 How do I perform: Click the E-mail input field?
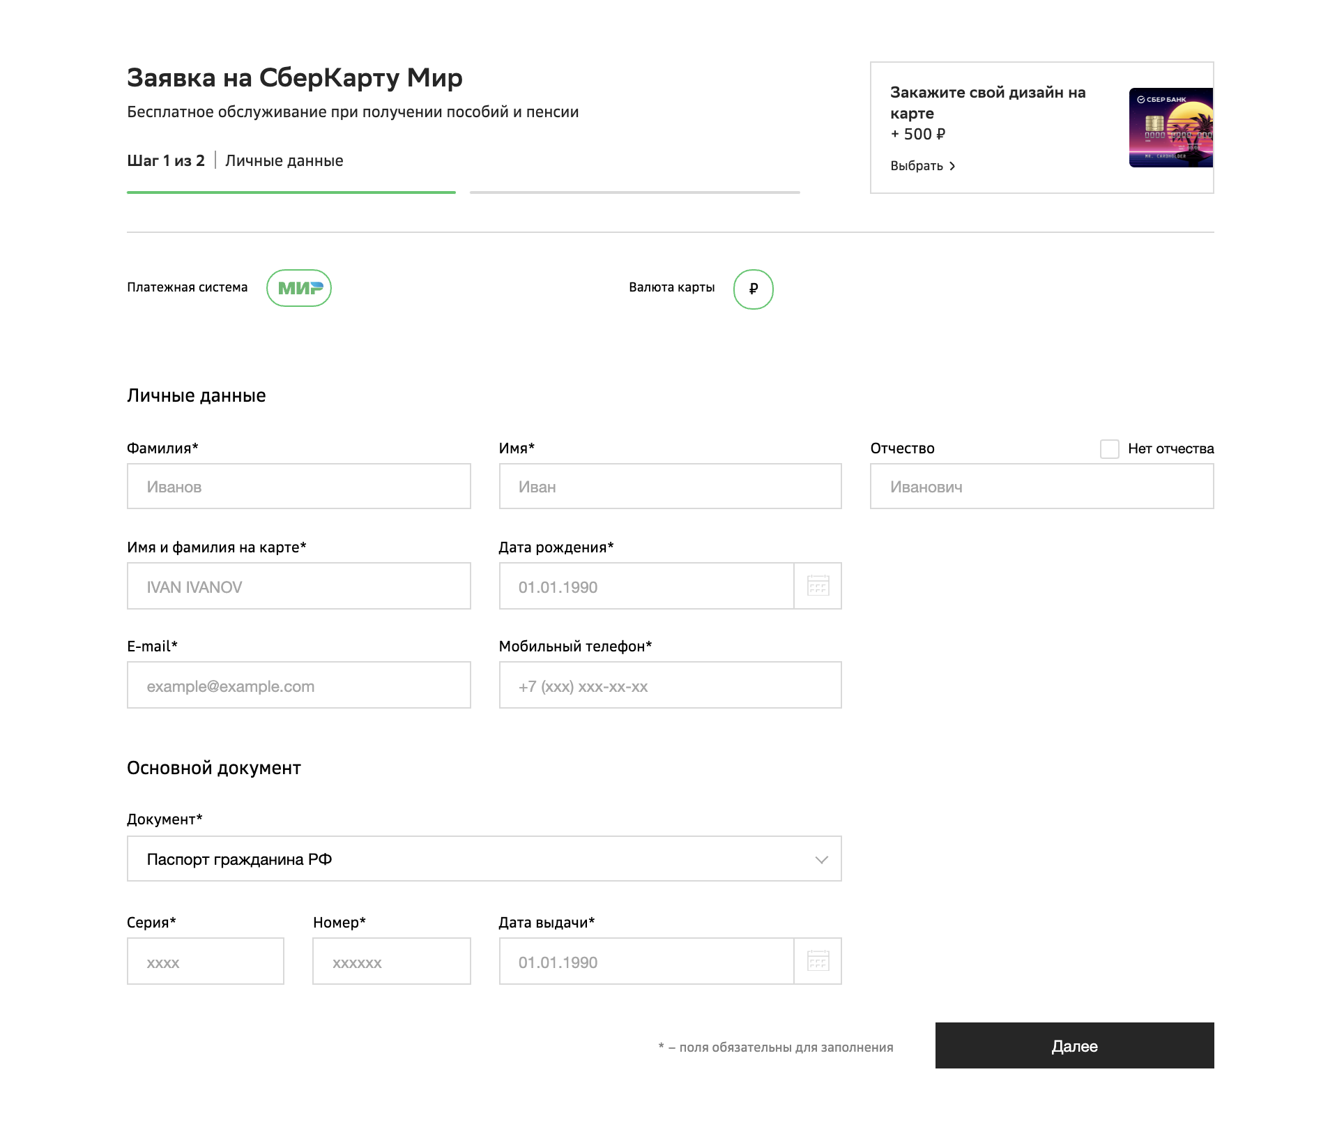pos(299,685)
